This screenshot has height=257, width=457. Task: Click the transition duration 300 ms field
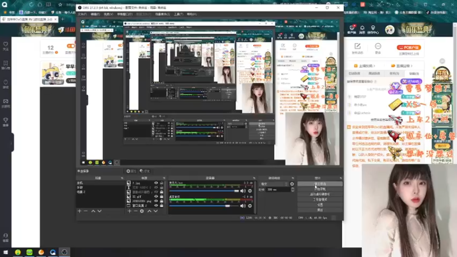[x=278, y=190]
